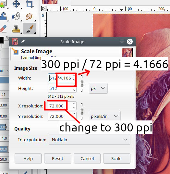
Task: Open the NoHalo interpolation dropdown
Action: (90, 140)
